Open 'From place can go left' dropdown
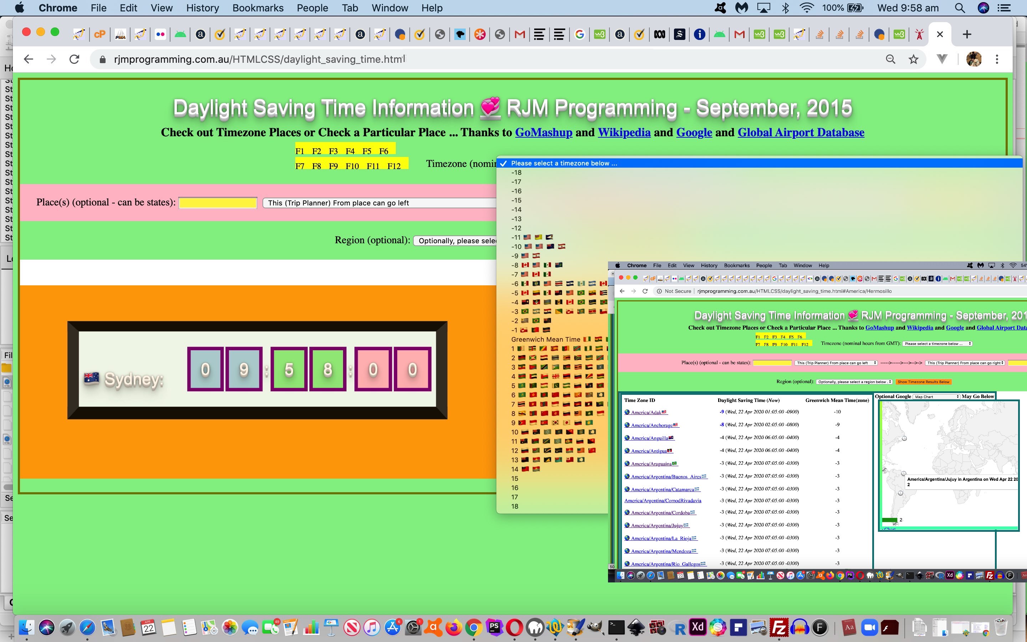This screenshot has width=1027, height=642. (x=379, y=203)
